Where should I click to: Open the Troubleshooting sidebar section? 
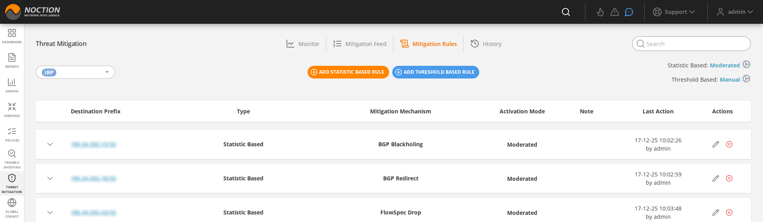tap(12, 159)
